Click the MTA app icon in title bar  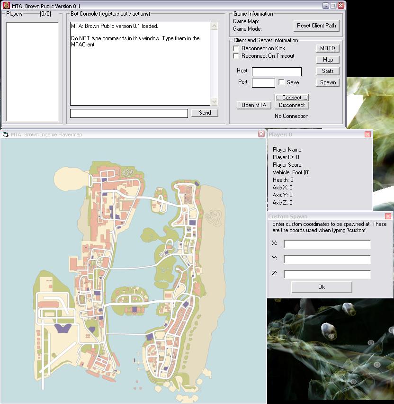[x=6, y=6]
